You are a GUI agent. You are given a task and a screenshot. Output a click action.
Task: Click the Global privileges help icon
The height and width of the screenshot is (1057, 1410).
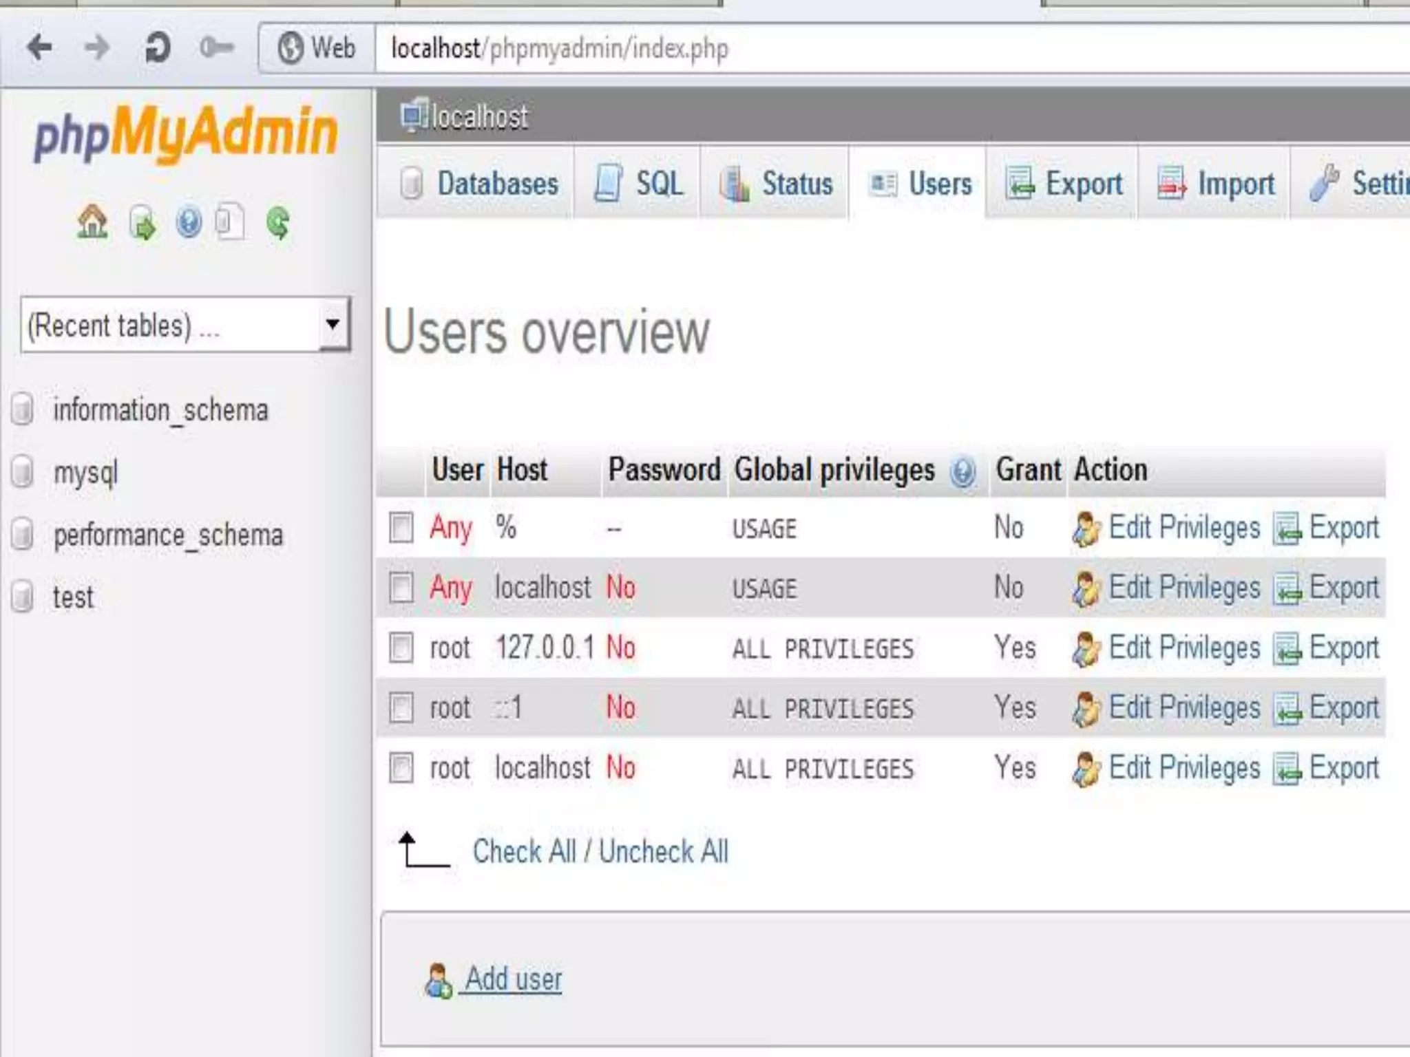coord(962,472)
